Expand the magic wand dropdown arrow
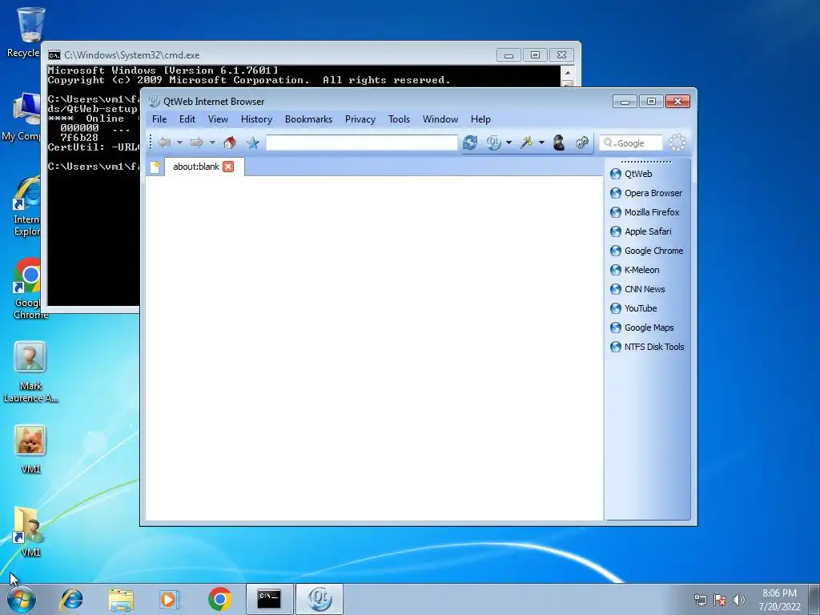 541,143
